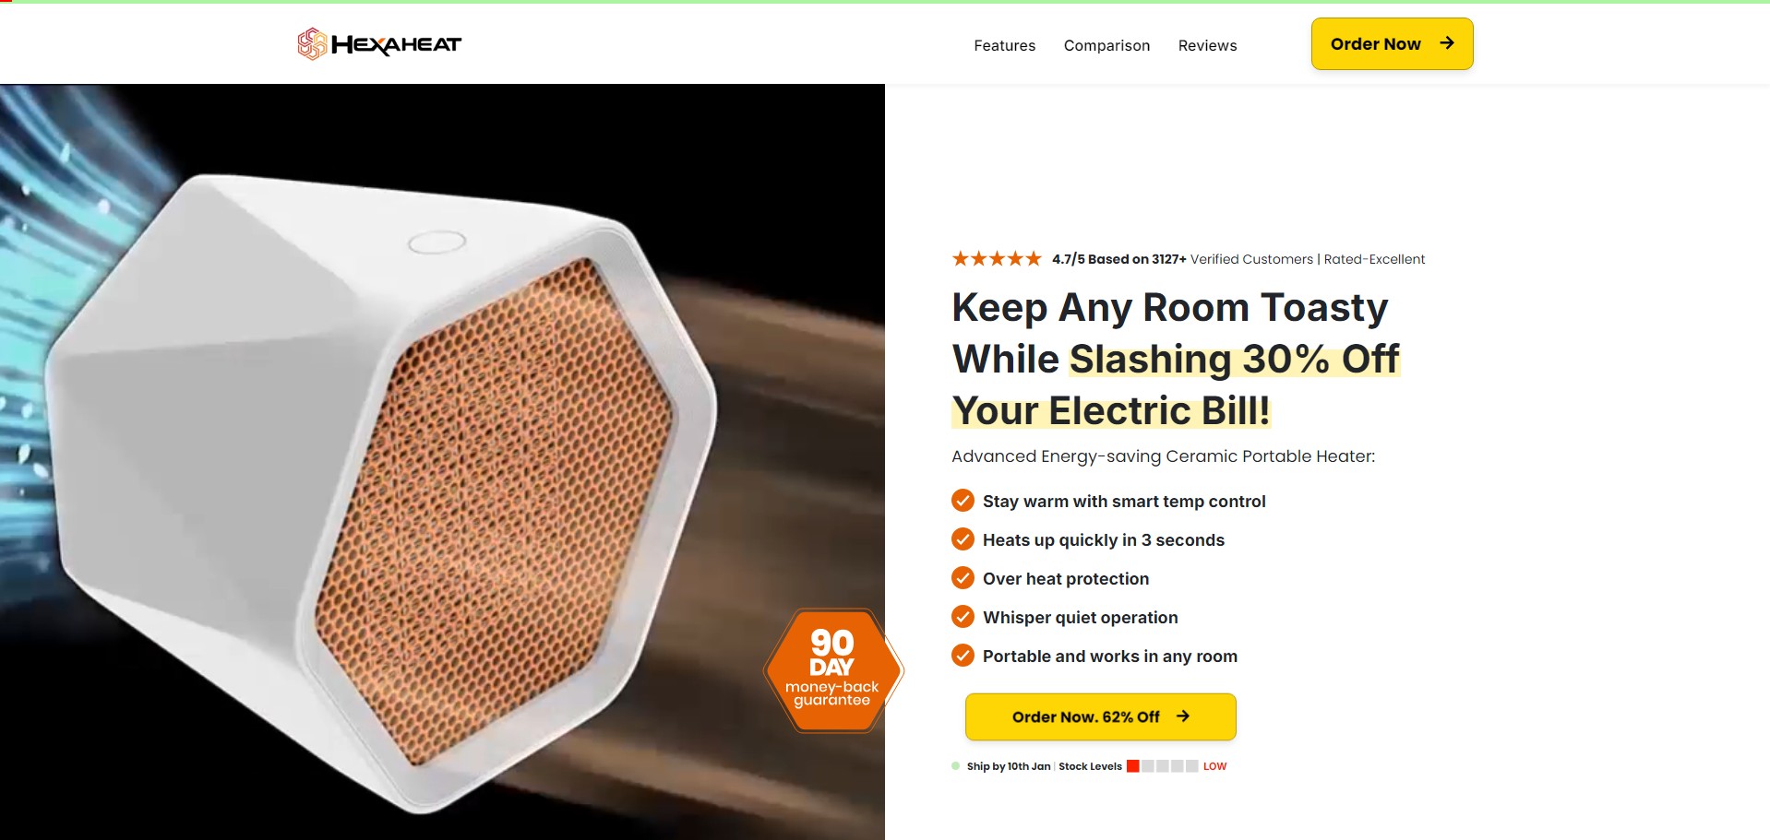
Task: Open the Reviews nav link
Action: pos(1207,45)
